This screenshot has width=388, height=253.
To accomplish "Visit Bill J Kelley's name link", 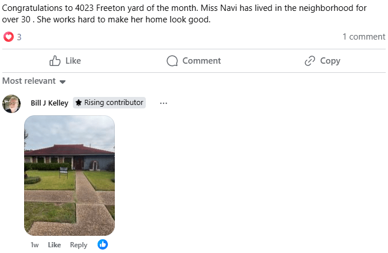I will click(49, 103).
